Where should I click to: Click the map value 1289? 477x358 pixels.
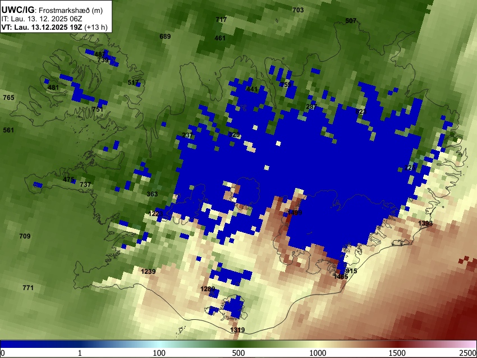pyautogui.click(x=208, y=288)
